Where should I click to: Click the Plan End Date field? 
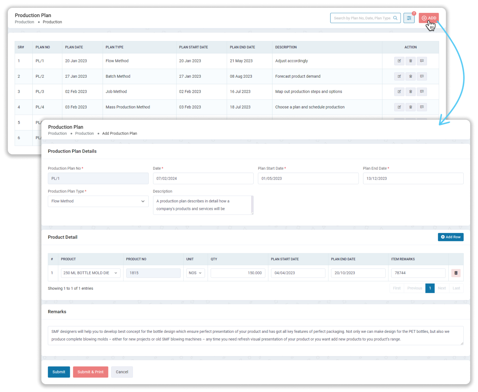click(x=413, y=179)
